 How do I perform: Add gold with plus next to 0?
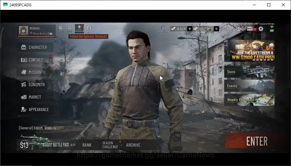pyautogui.click(x=216, y=29)
